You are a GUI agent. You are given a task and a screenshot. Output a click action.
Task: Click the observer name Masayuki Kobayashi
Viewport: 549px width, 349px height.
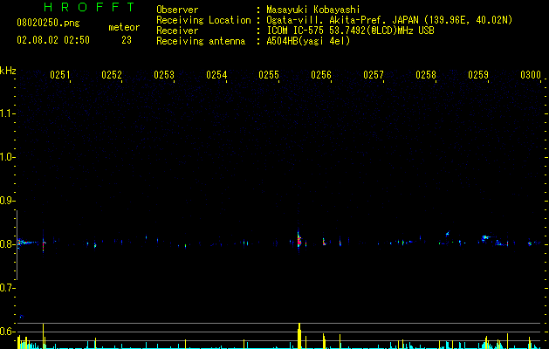coord(313,10)
